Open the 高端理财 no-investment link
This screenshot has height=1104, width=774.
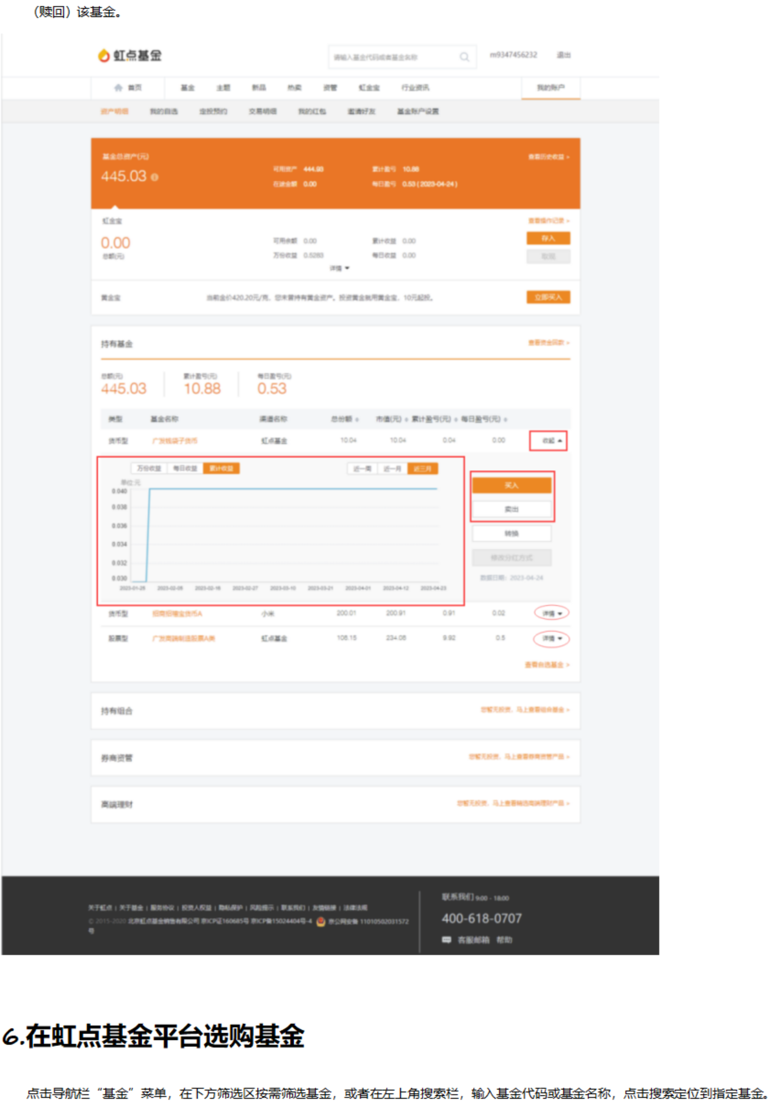[x=513, y=803]
